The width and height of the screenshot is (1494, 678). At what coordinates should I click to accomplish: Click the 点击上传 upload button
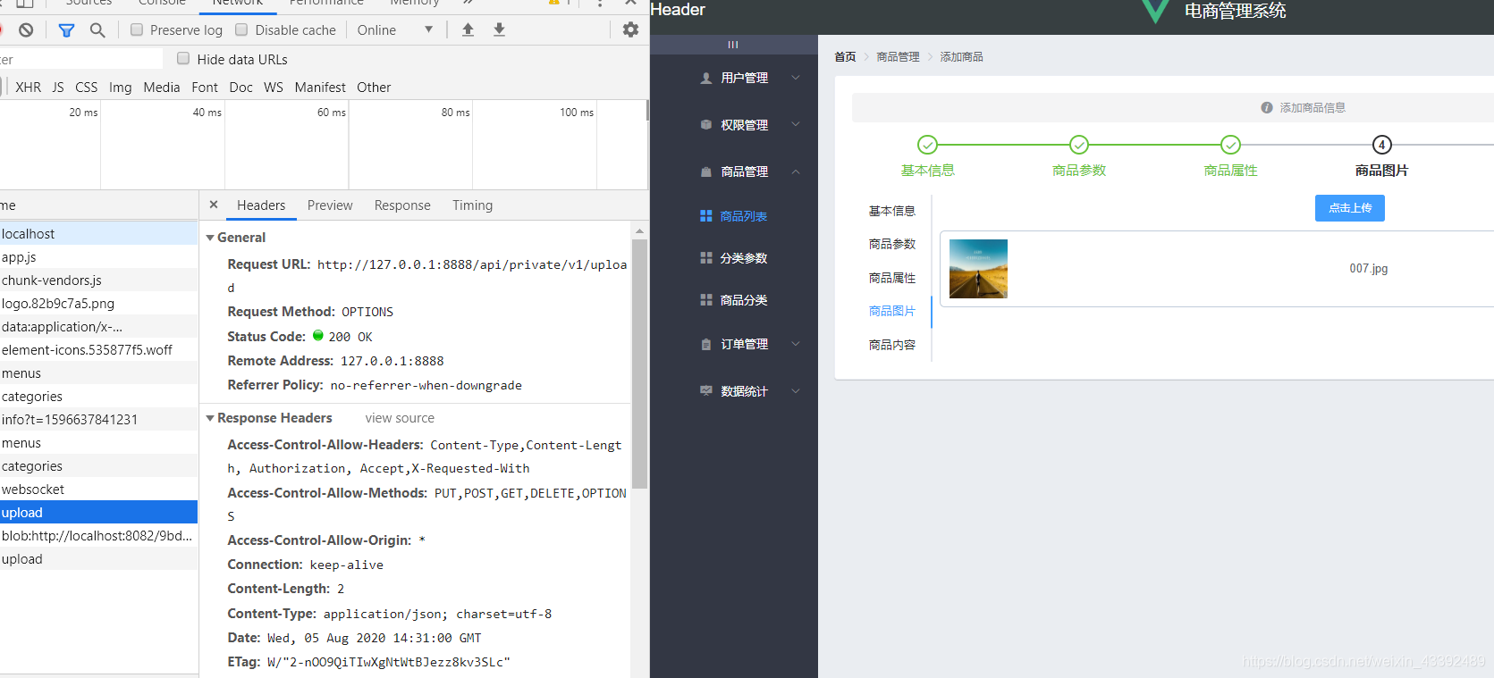(x=1349, y=208)
